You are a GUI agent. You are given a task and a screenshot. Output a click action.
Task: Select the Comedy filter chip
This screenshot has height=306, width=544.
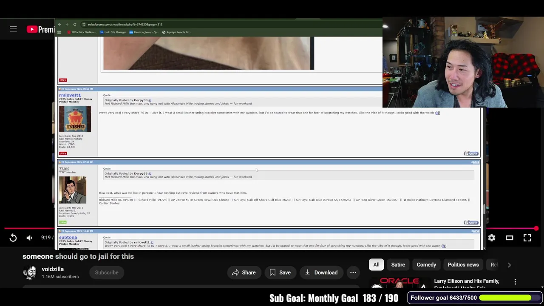[426, 265]
